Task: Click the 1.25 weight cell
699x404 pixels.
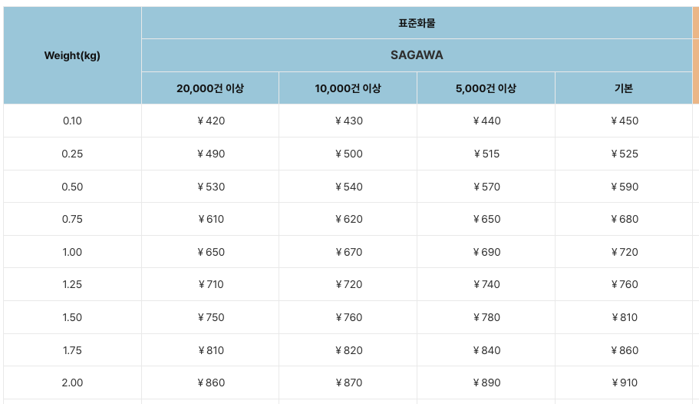Action: pyautogui.click(x=72, y=284)
